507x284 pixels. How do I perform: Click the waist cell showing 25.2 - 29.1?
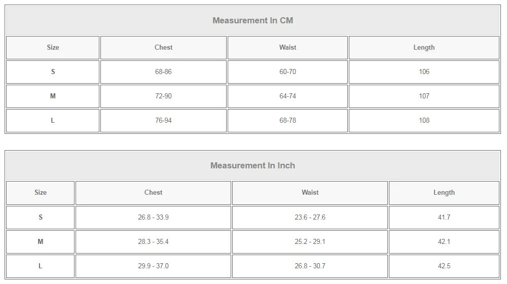310,242
